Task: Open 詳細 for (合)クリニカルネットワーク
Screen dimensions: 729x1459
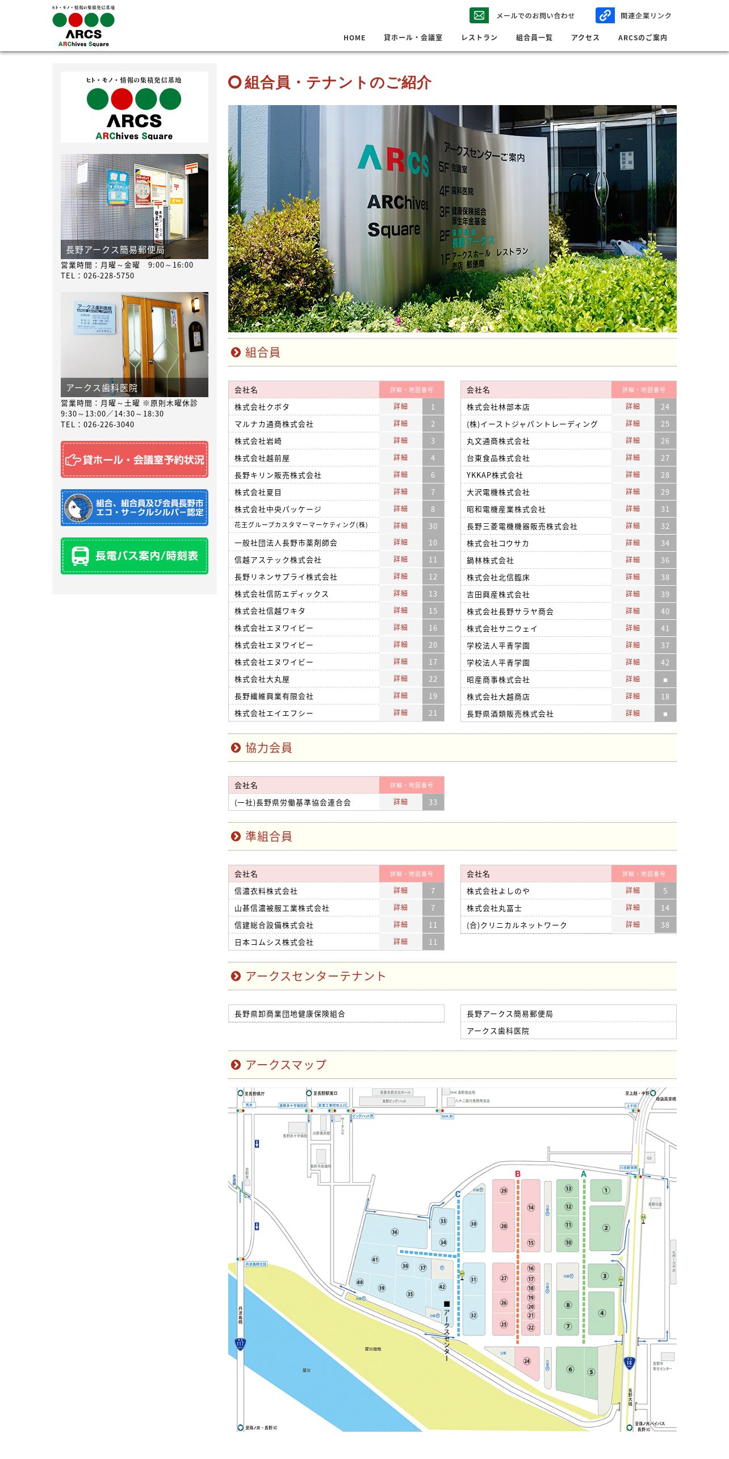Action: pos(632,925)
